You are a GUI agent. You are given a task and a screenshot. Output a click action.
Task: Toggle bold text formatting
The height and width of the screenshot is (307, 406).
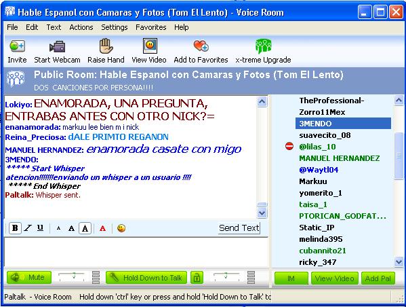click(15, 228)
